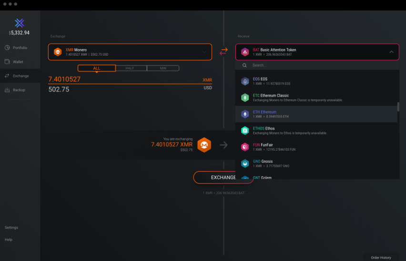Screen dimensions: 406x261
Task: Open the Wallet sidebar icon
Action: click(7, 61)
